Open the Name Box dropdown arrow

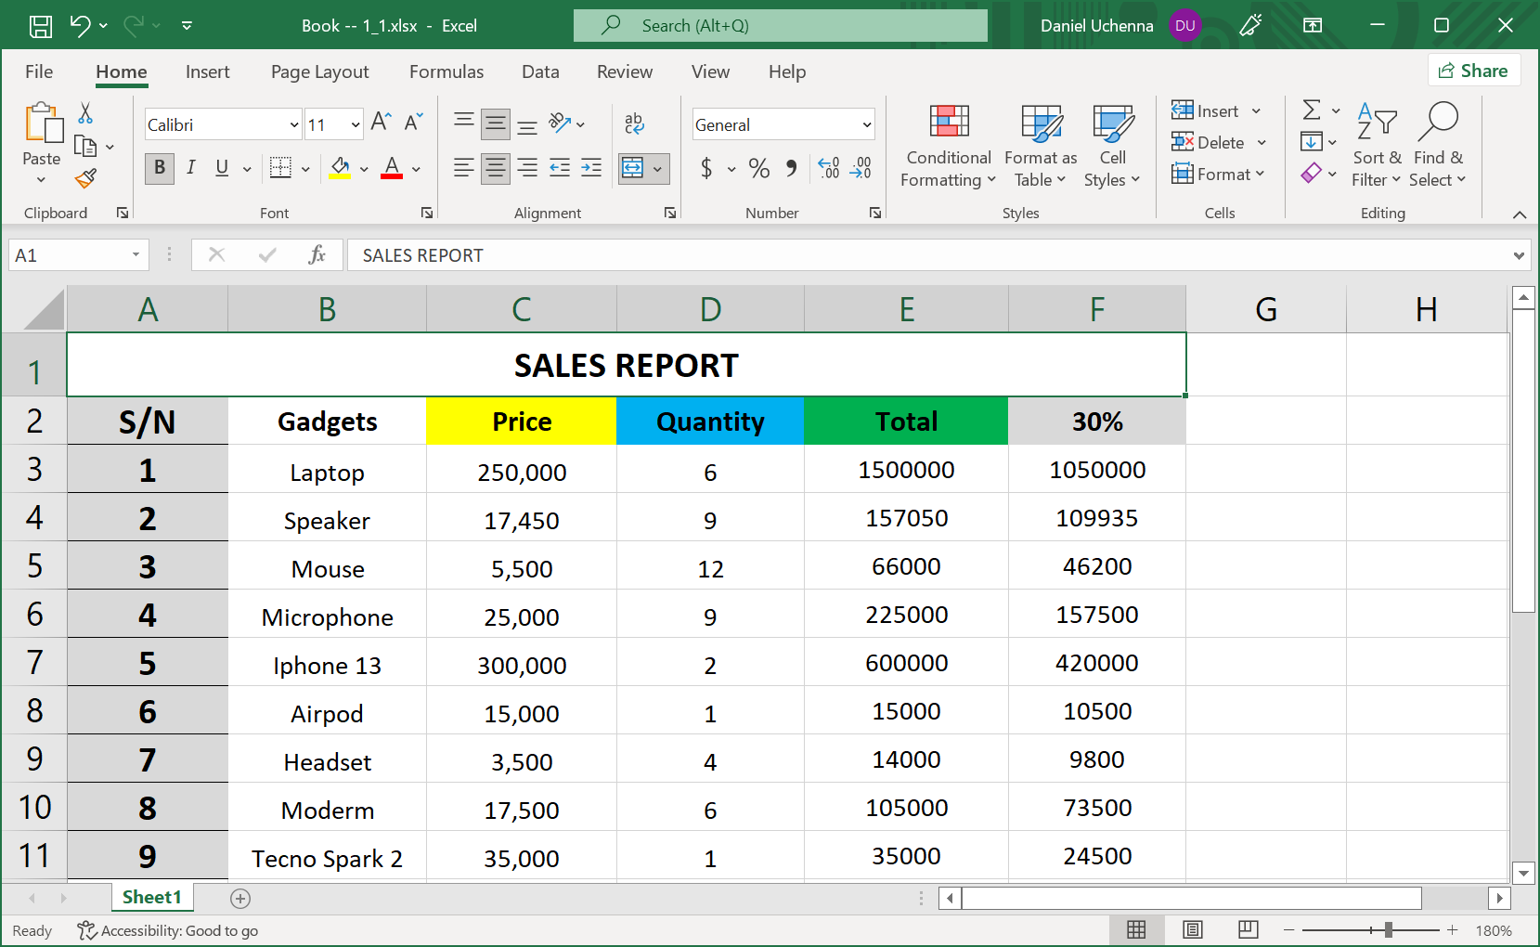[x=136, y=255]
